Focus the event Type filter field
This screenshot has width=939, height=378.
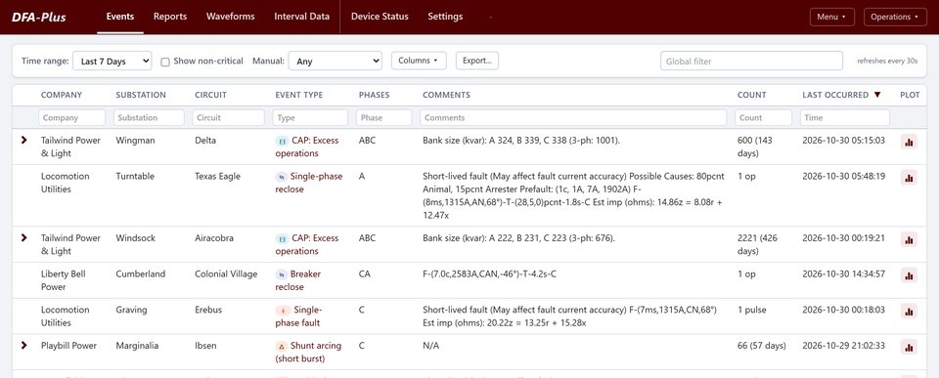pyautogui.click(x=310, y=118)
